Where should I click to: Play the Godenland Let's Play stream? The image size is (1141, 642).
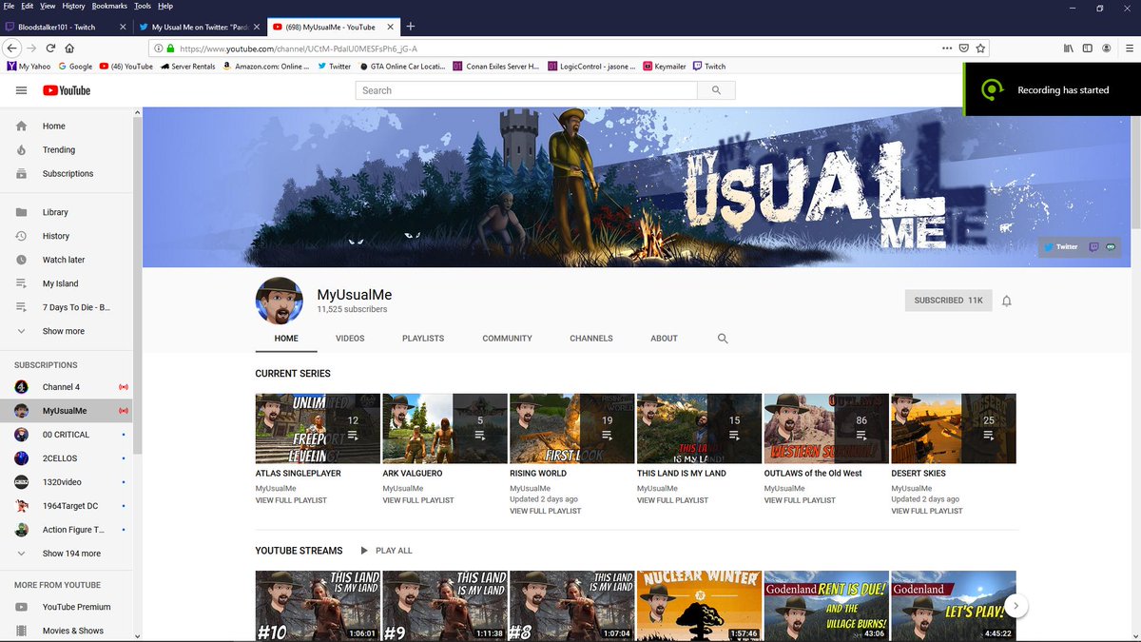point(954,605)
